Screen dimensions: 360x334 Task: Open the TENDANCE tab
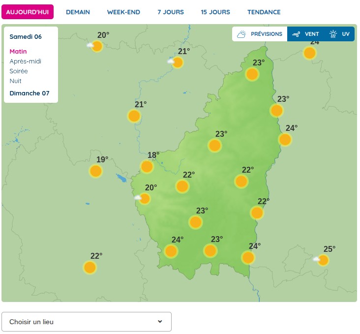[264, 12]
